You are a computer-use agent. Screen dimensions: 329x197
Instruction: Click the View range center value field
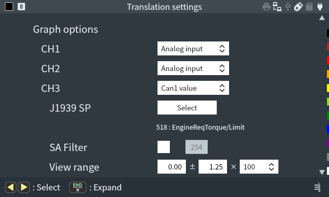tap(172, 167)
